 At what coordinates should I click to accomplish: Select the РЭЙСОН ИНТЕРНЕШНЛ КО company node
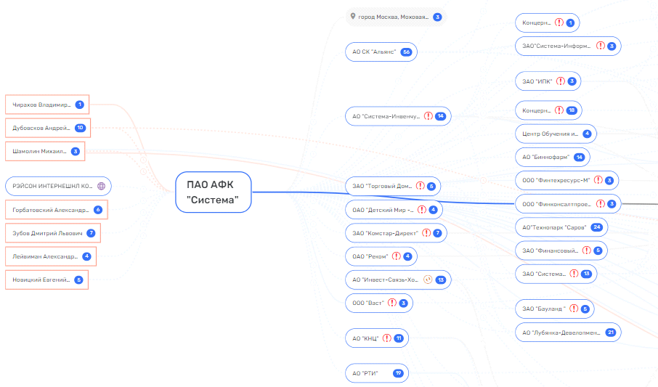pos(58,186)
